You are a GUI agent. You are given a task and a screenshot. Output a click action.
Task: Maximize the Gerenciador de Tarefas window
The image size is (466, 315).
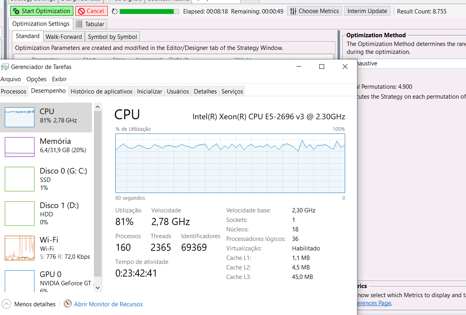click(322, 67)
